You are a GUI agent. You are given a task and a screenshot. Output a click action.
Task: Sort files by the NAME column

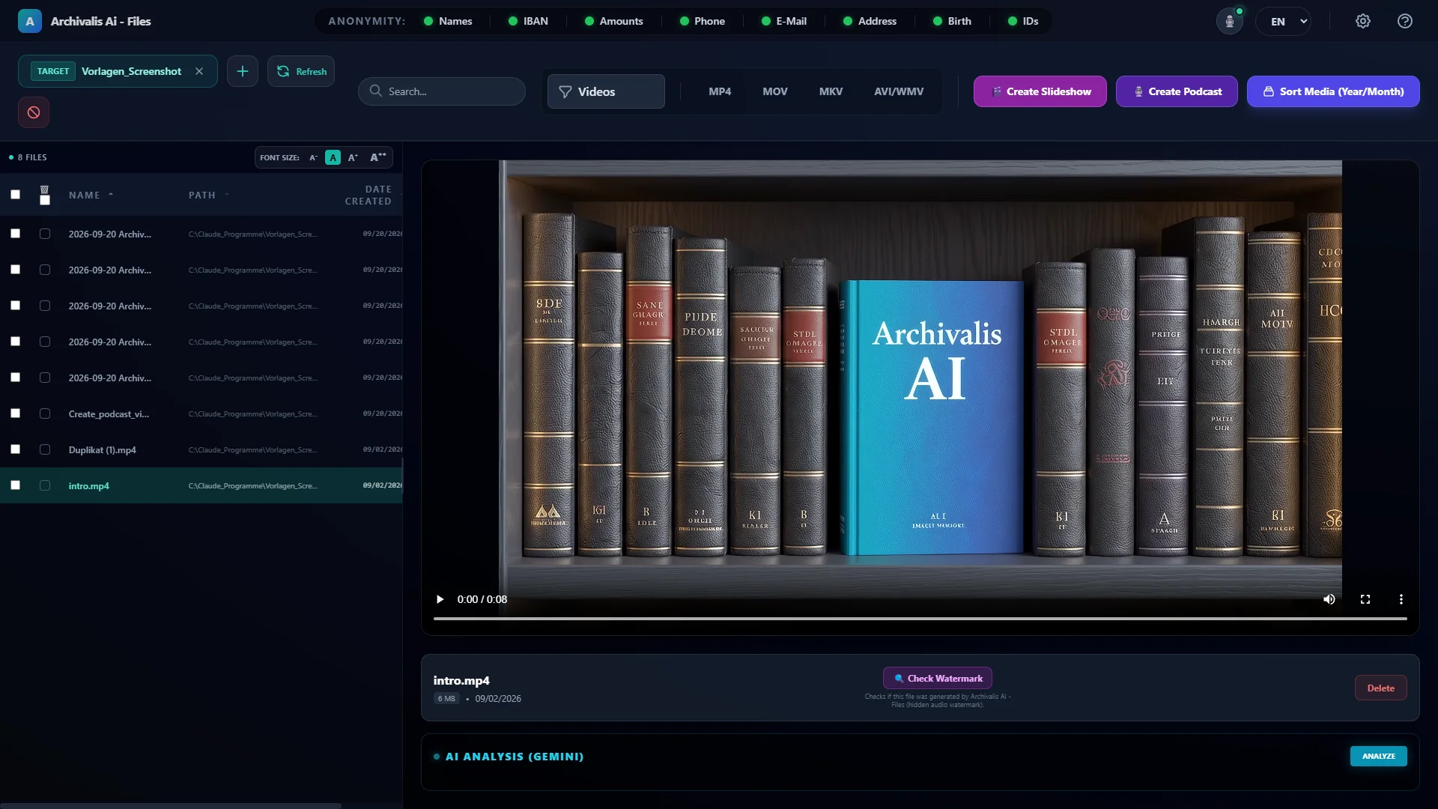91,195
